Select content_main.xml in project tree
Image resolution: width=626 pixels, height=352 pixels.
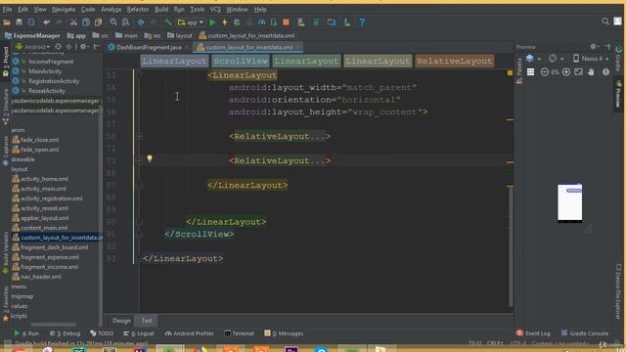tap(44, 228)
